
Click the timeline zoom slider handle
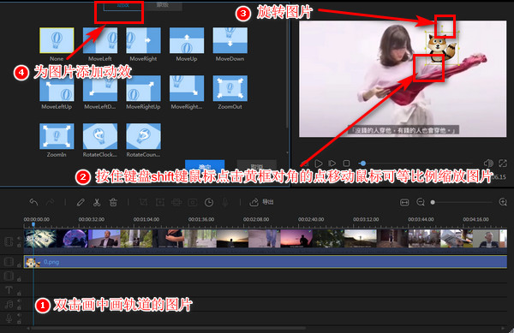click(433, 202)
